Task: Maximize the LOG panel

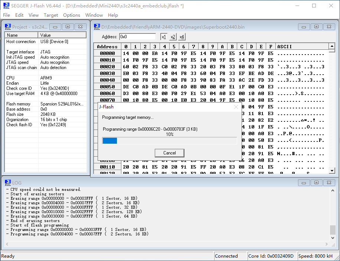Action: coord(316,183)
